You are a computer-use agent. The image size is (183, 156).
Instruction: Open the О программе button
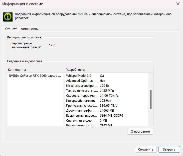tap(140, 131)
